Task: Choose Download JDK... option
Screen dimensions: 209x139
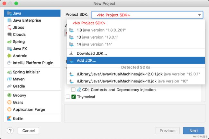Action: tap(136, 53)
